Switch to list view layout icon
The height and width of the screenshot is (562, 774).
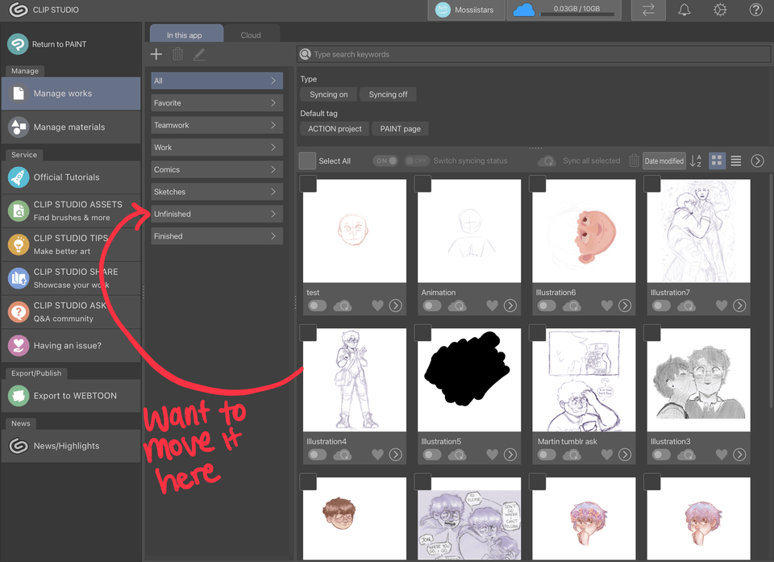[x=736, y=161]
